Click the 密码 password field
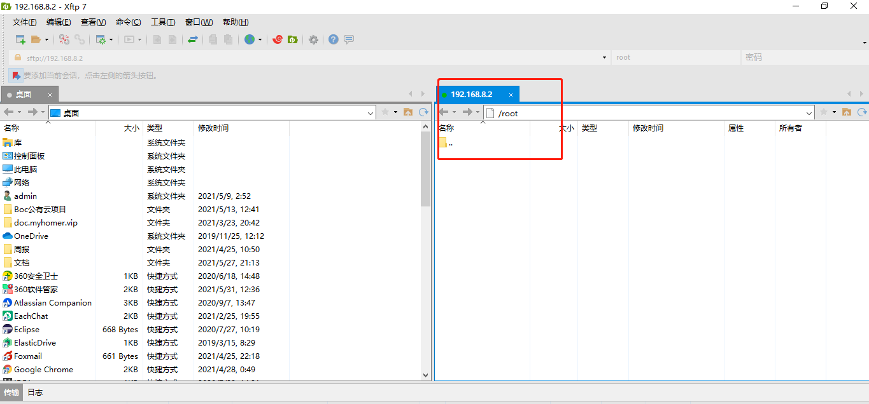Viewport: 869px width, 404px height. click(x=802, y=57)
